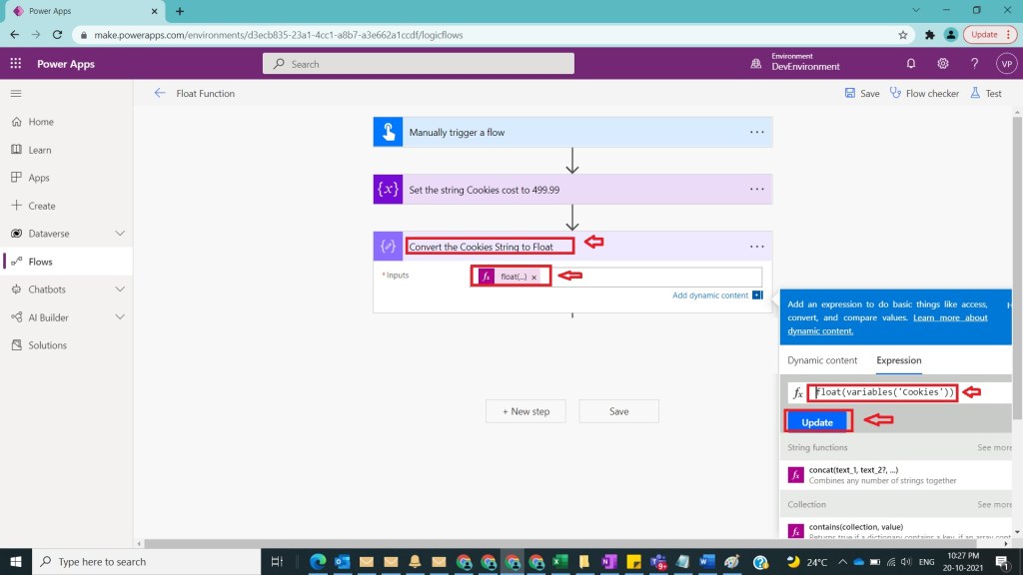This screenshot has height=575, width=1023.
Task: Open the Learn more about dynamic content link
Action: [888, 323]
